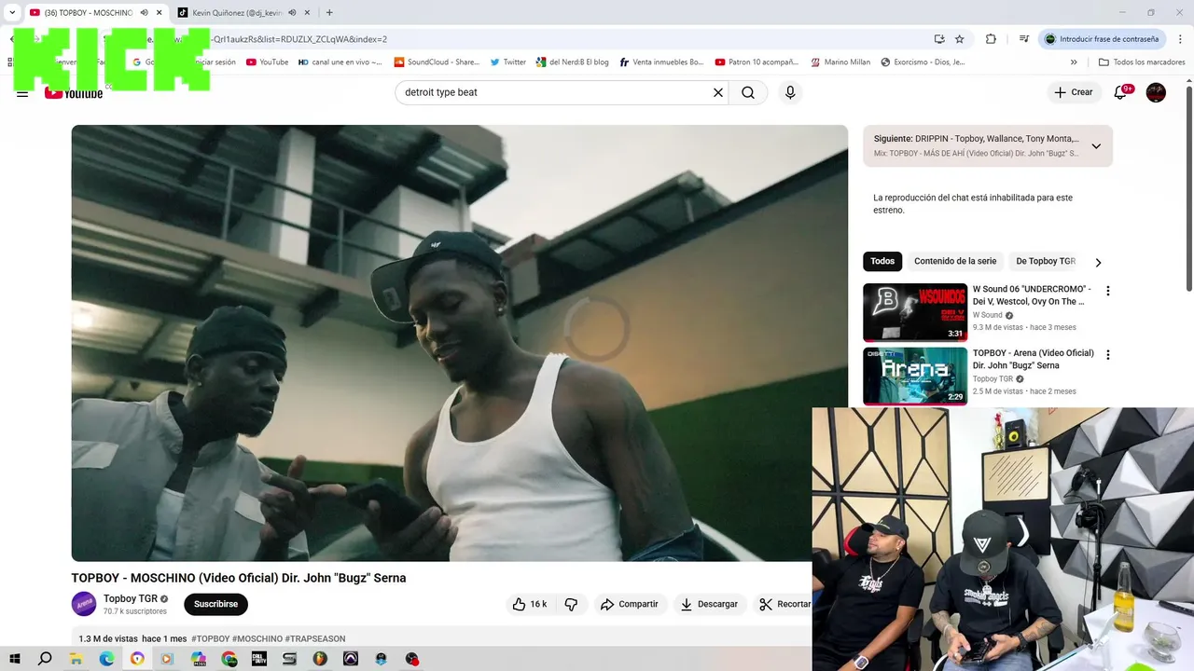
Task: Bookmark this page with the star
Action: 959,39
